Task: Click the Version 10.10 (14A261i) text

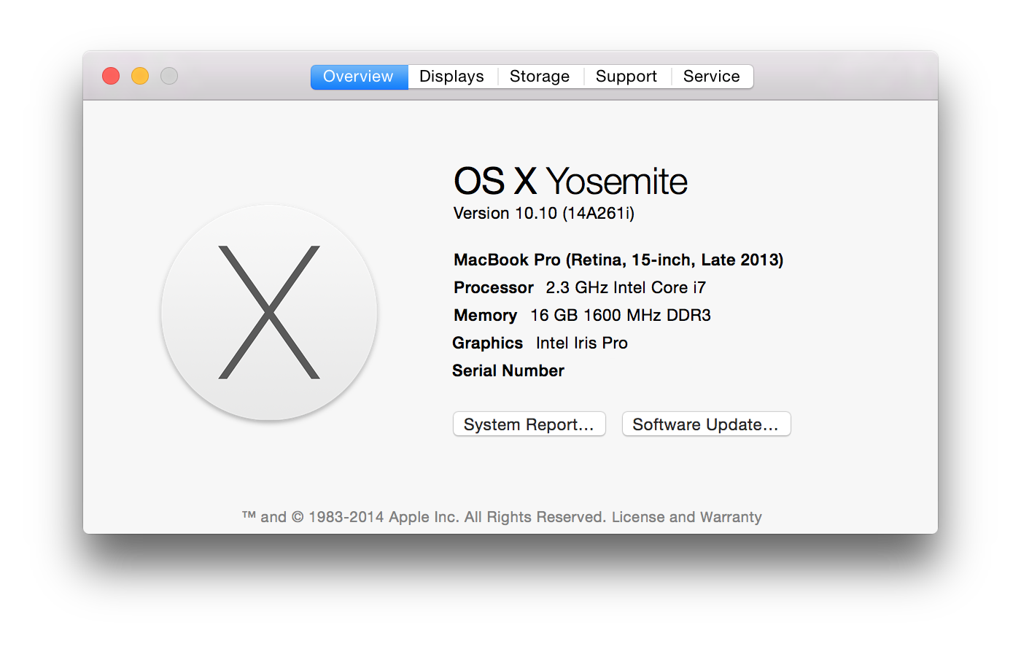Action: (544, 214)
